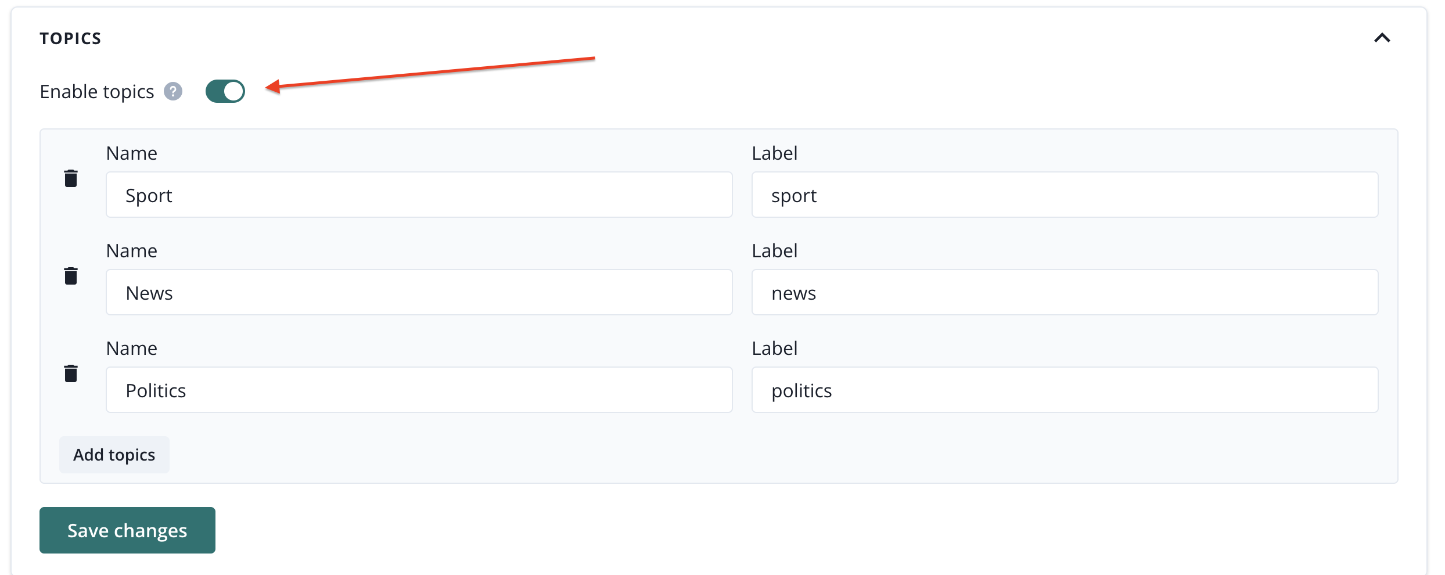The image size is (1445, 575).
Task: Open the Enable topics help tooltip
Action: [173, 92]
